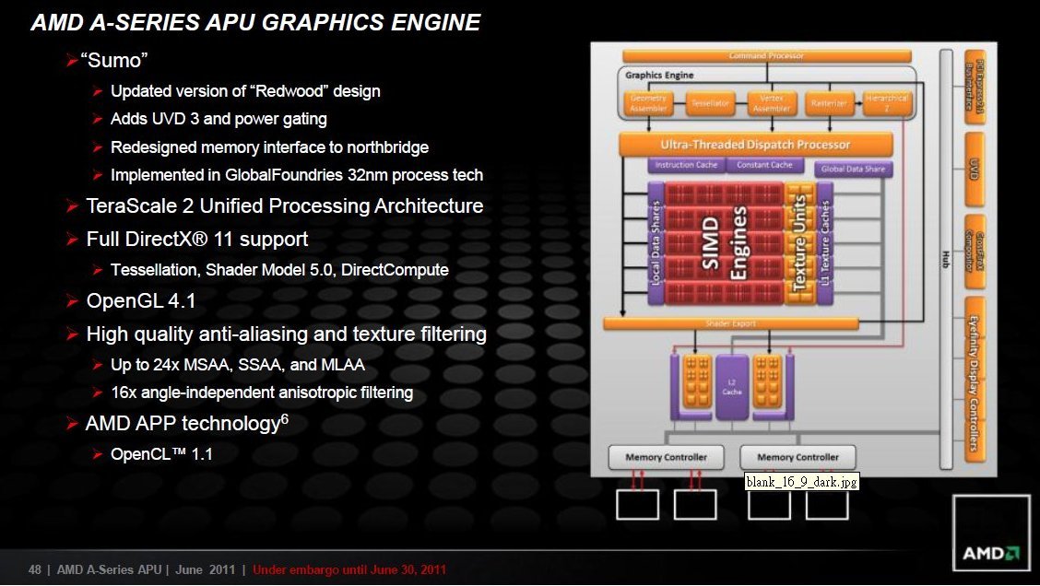Click the Vertex Assembler block

[x=772, y=103]
